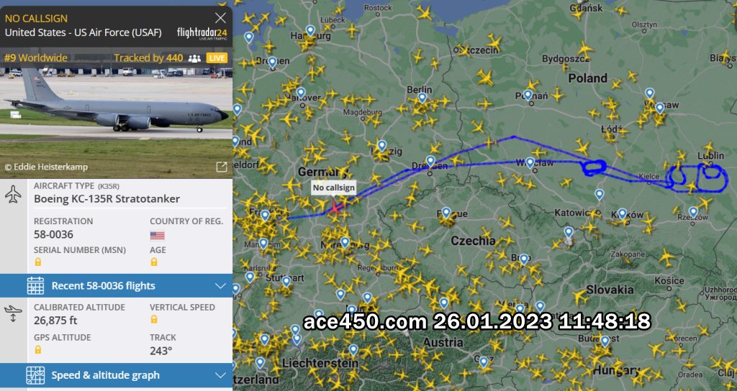Click the #9 Worldwide ranking label
737x391 pixels.
(x=36, y=57)
